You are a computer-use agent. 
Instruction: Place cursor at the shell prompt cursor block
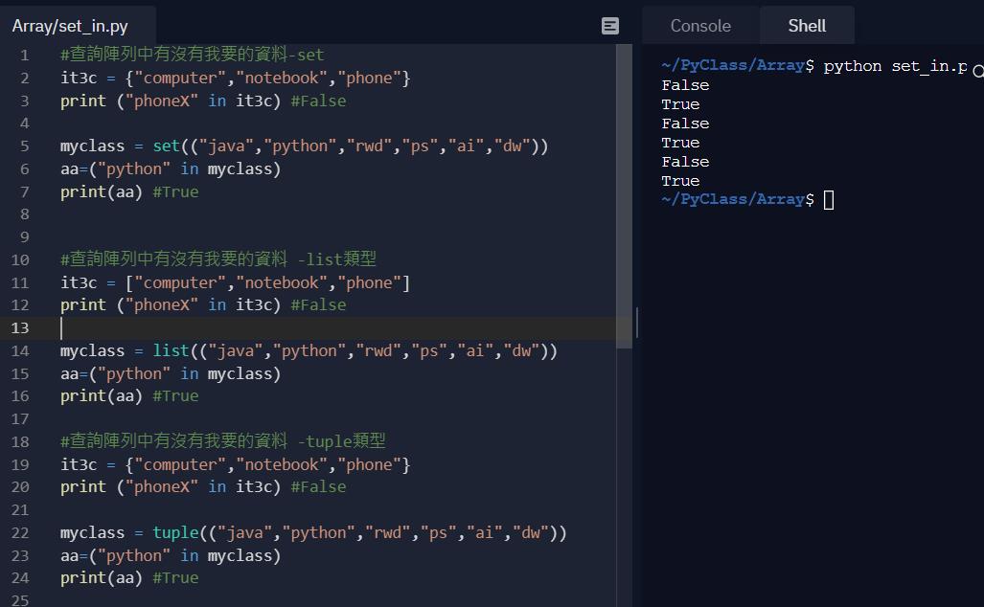829,200
